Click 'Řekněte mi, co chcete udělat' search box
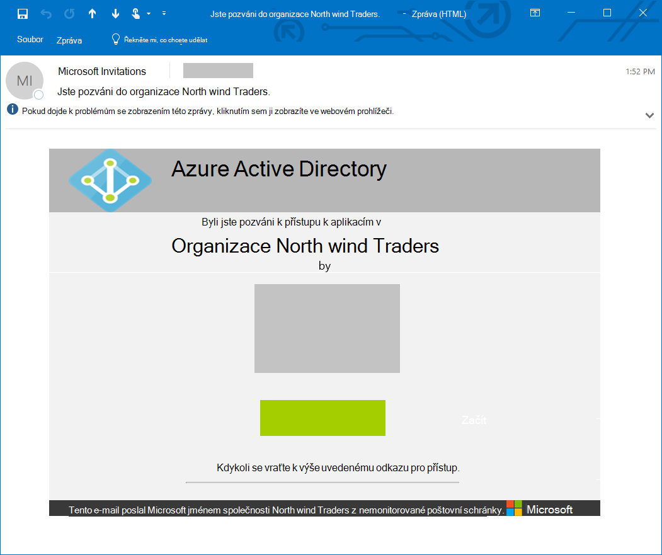662x555 pixels. tap(166, 40)
